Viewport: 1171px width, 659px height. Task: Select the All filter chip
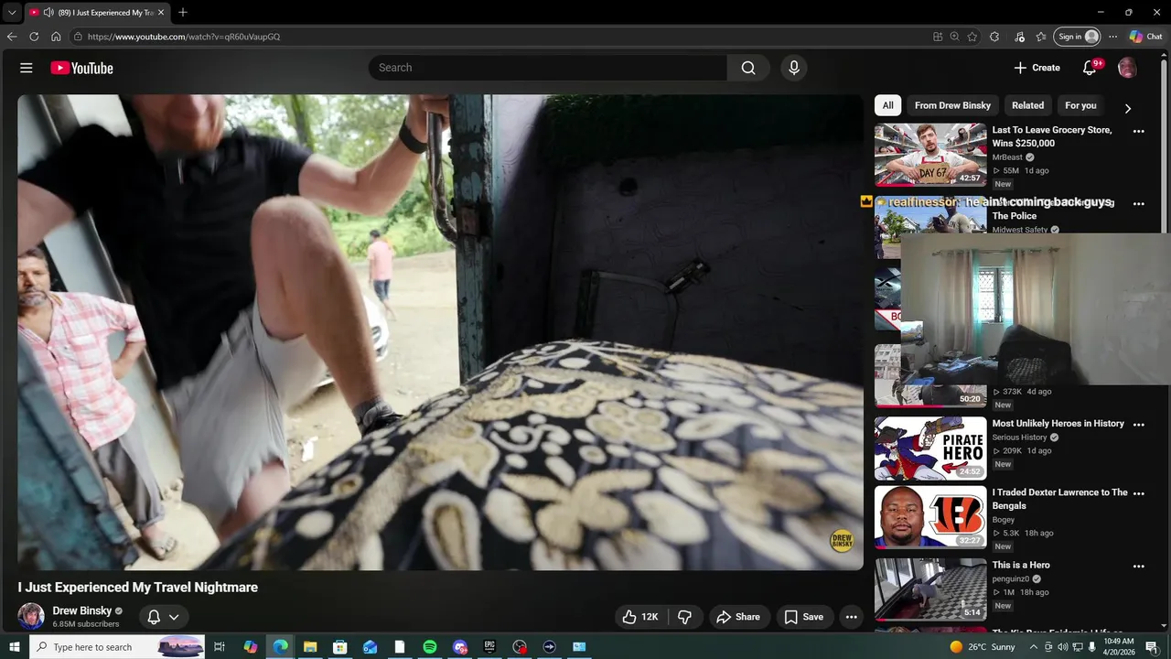(x=887, y=105)
